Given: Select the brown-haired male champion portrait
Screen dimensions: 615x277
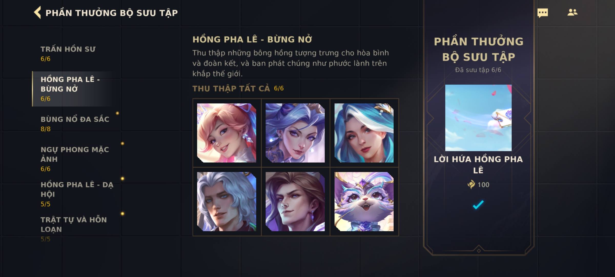Looking at the screenshot, I should tap(295, 202).
